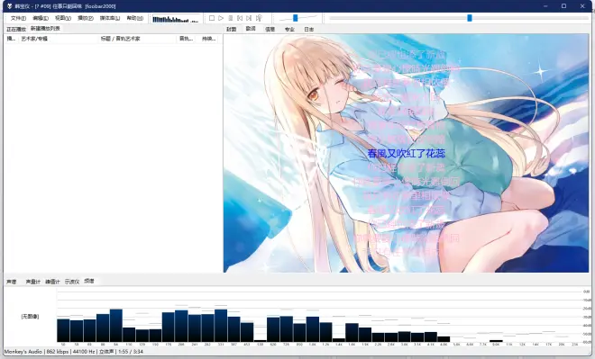Click the Play triangle button
Screen dimensions: 595x359
[x=221, y=18]
